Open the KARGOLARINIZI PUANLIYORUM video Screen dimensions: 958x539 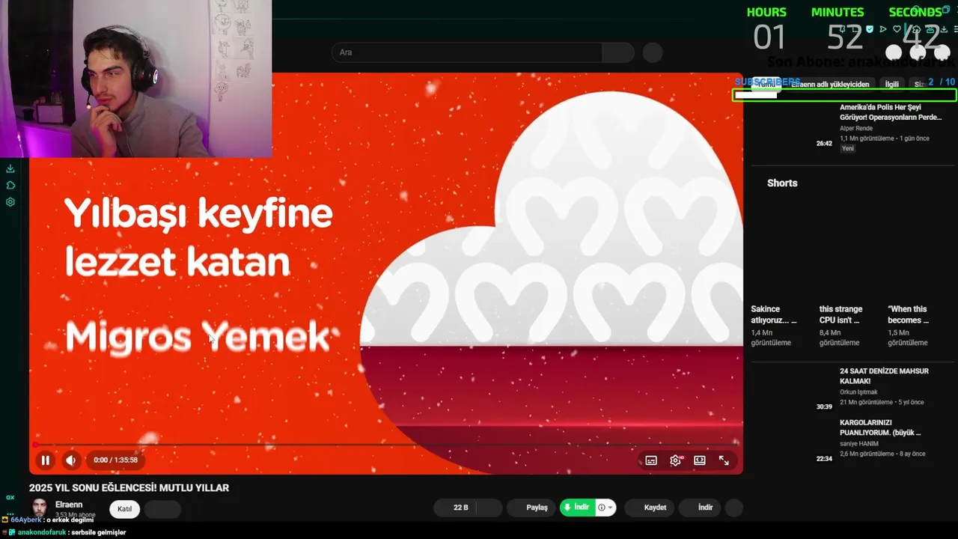click(880, 427)
